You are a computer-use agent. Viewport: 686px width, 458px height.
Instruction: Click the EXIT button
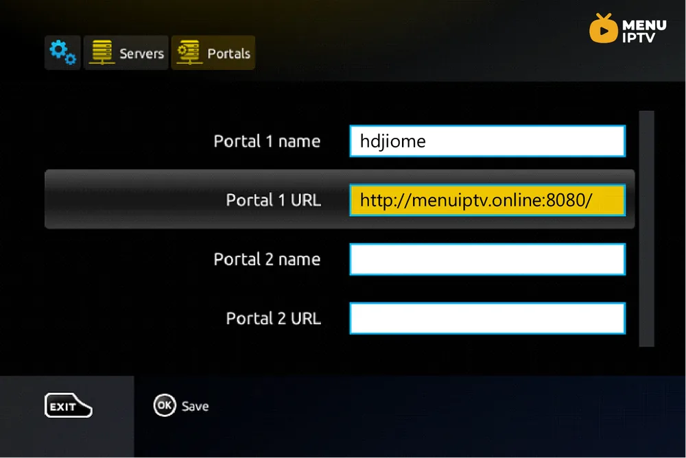click(x=68, y=405)
